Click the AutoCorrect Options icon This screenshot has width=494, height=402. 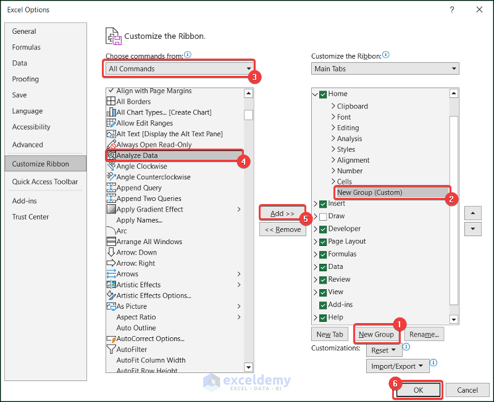111,338
